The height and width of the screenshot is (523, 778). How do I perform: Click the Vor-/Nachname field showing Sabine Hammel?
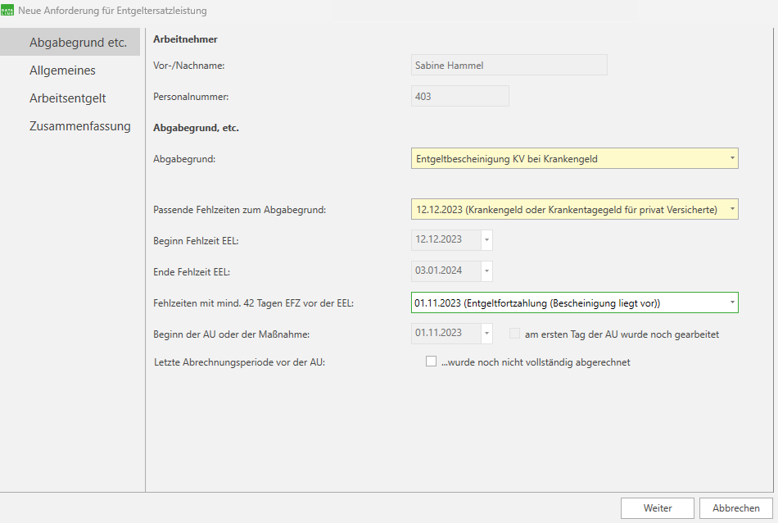click(x=509, y=66)
